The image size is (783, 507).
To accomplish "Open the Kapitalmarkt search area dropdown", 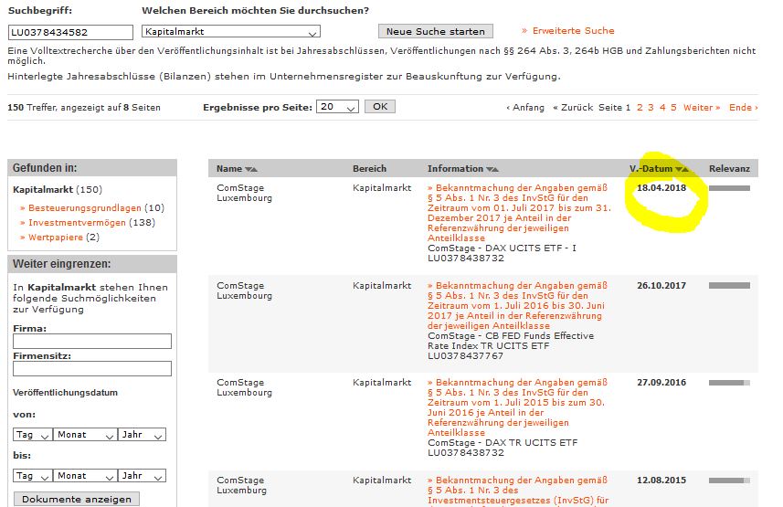I will click(231, 31).
